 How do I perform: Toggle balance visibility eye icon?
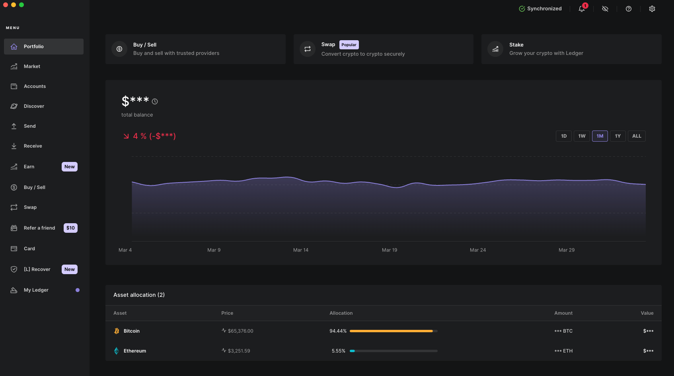(x=605, y=9)
